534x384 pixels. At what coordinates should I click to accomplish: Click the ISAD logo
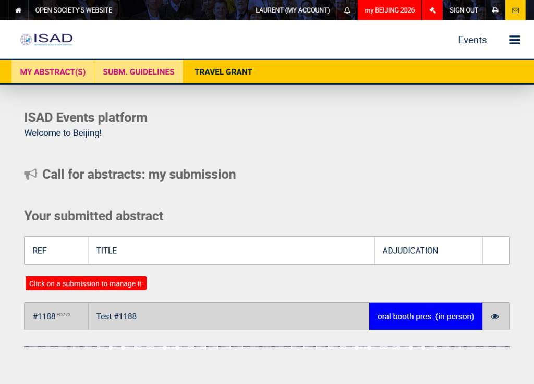pyautogui.click(x=46, y=40)
